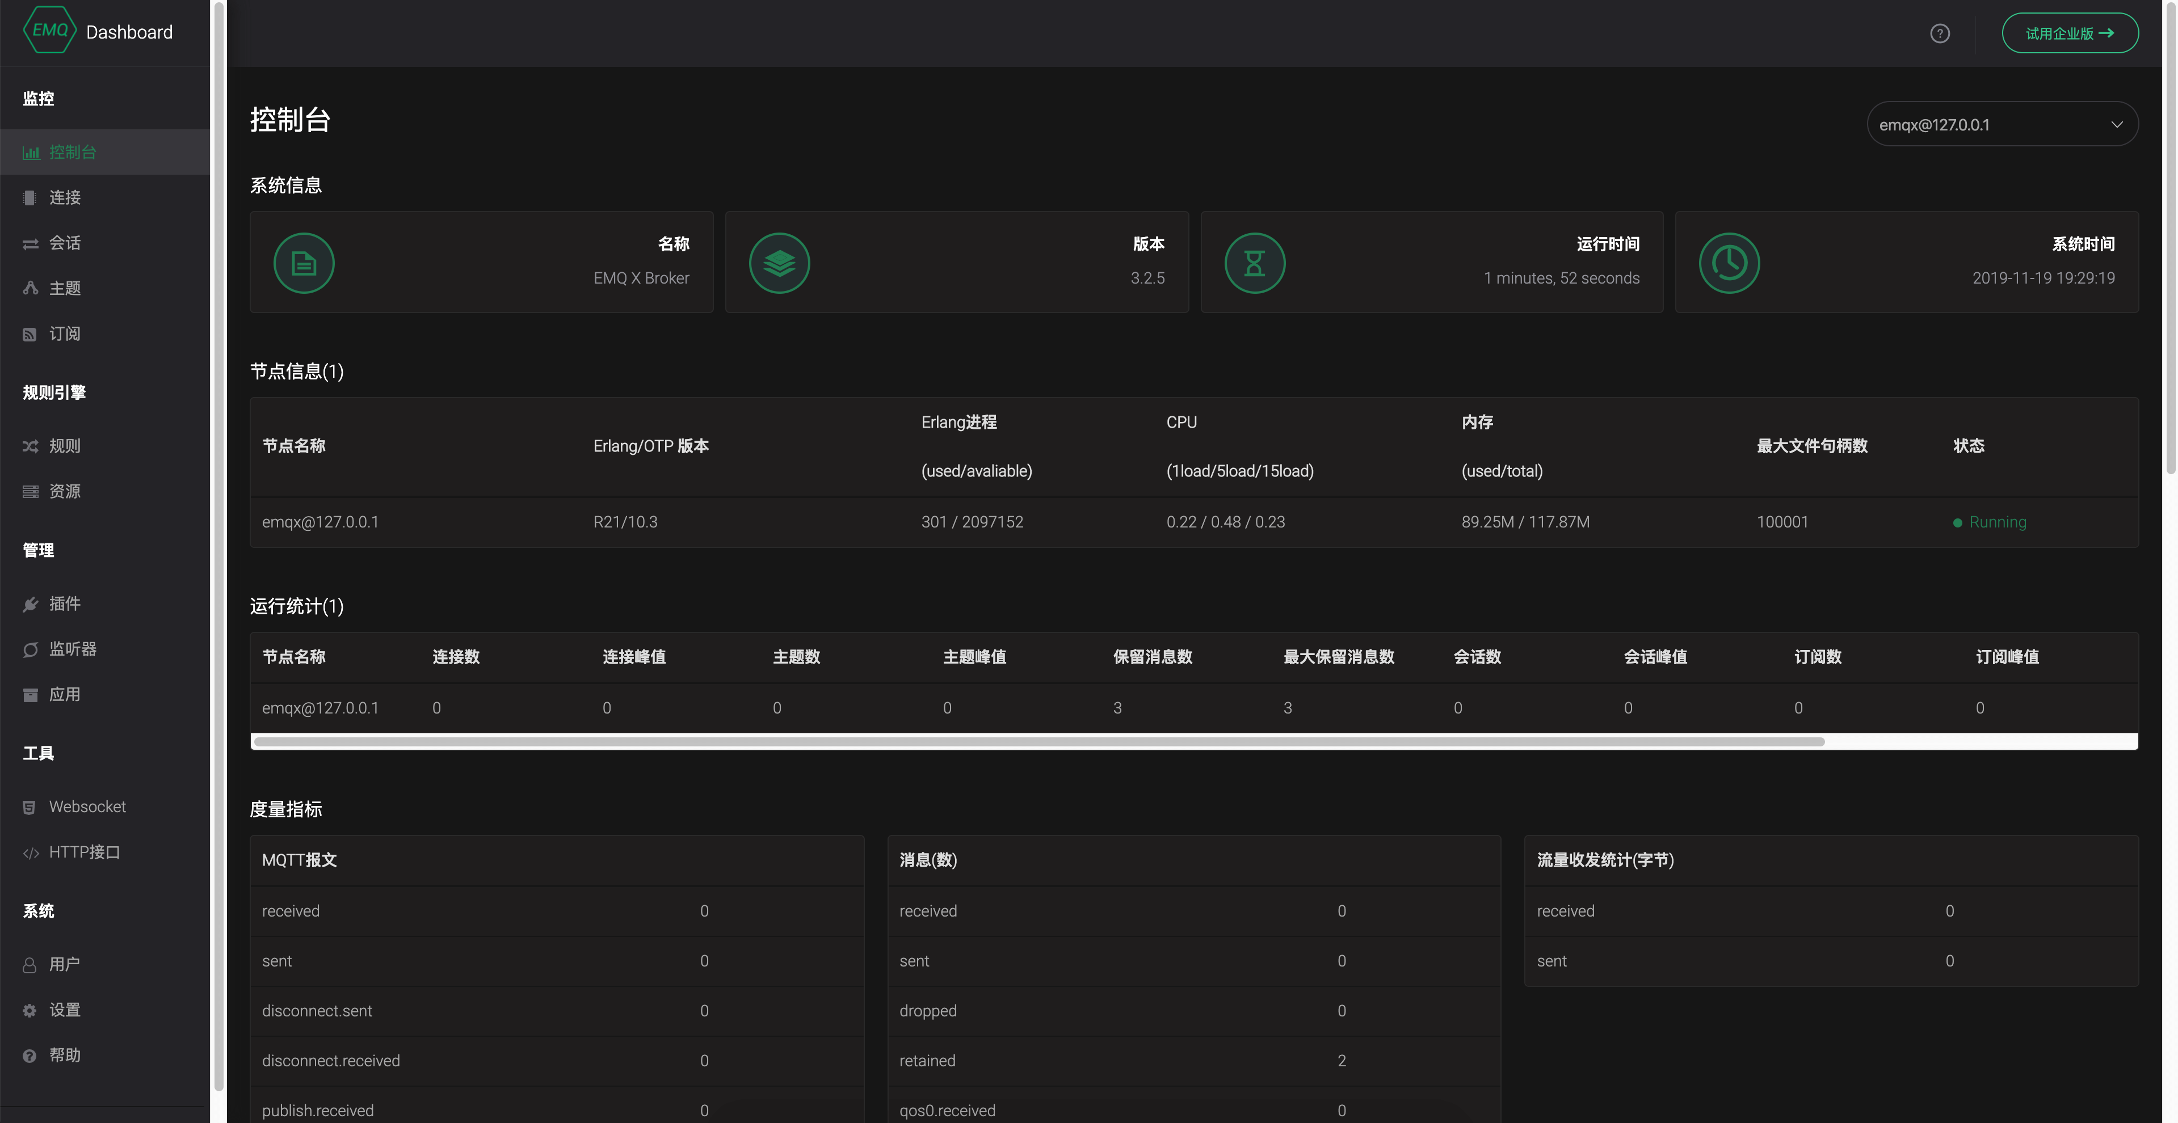Open 插件 menu item

tap(105, 603)
